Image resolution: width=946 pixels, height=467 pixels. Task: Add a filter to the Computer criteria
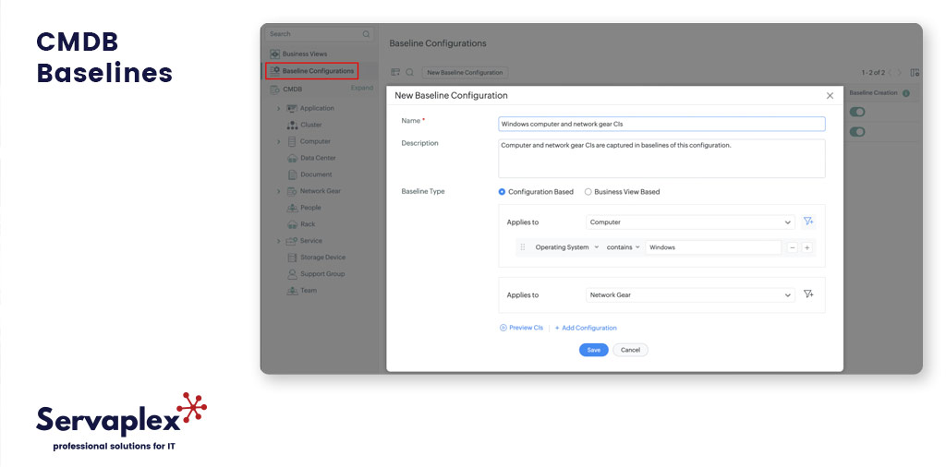point(808,222)
